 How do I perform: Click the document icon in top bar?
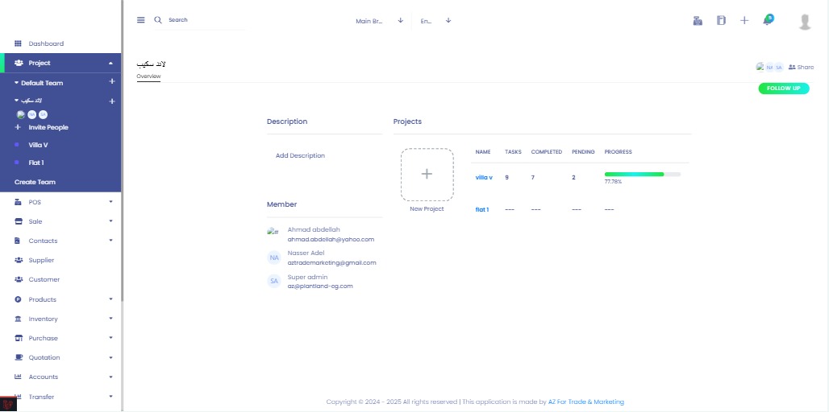tap(721, 20)
